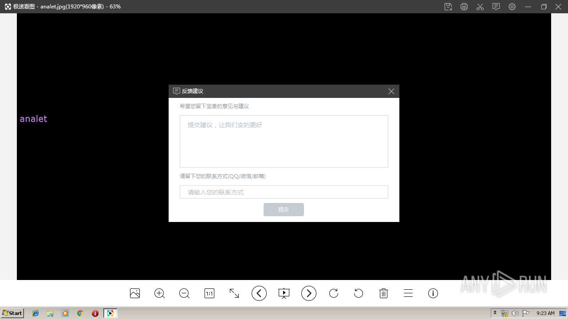
Task: Click the app logo in title bar
Action: [8, 7]
